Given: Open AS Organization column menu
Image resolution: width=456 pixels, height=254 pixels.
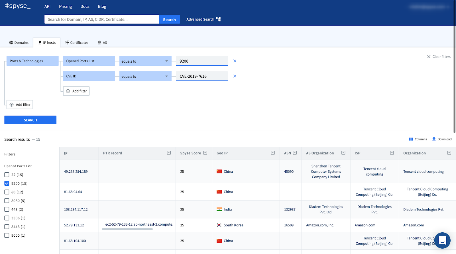Looking at the screenshot, I should pyautogui.click(x=343, y=153).
